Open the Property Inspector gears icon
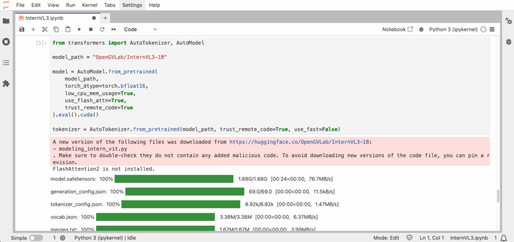The height and width of the screenshot is (242, 514). [508, 21]
